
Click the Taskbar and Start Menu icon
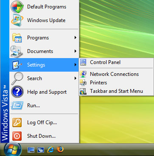(83, 91)
